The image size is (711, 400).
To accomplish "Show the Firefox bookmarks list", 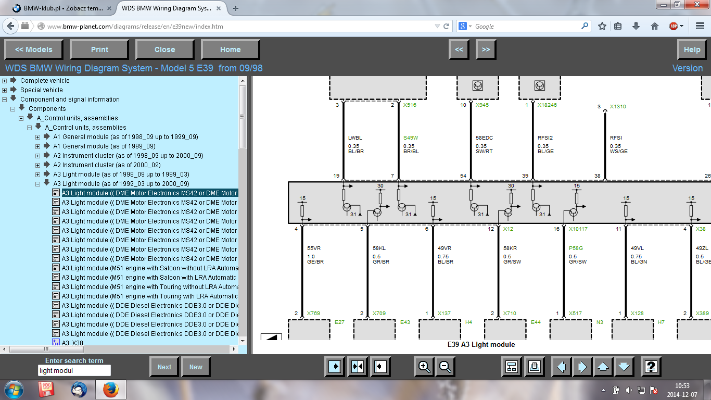I will (x=618, y=26).
